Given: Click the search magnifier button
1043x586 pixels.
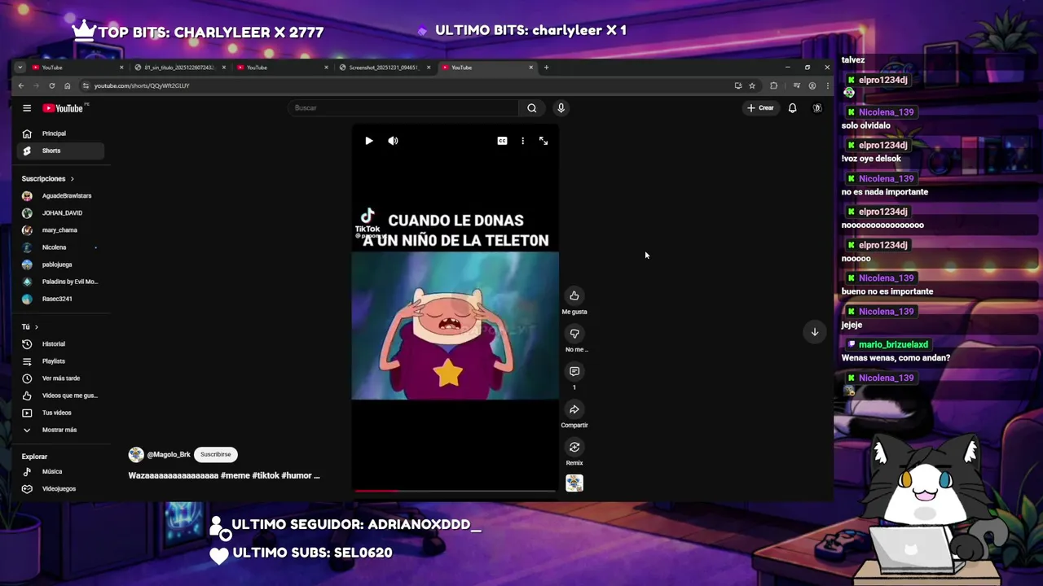Looking at the screenshot, I should 531,108.
